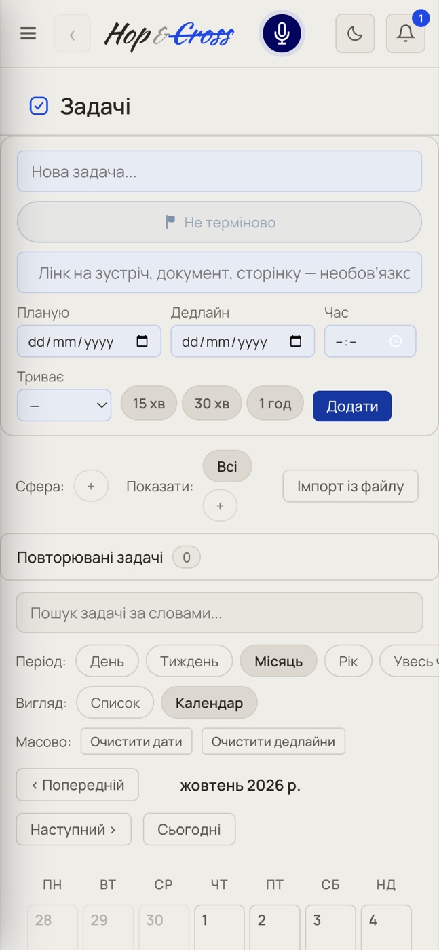Focus the Пошук задачі search field
This screenshot has width=439, height=950.
(219, 613)
